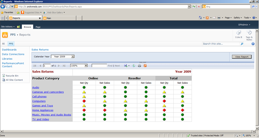
Task: Open the Site Actions menu
Action: [x=8, y=27]
